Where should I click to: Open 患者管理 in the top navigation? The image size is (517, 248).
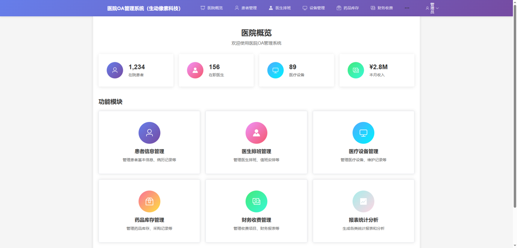[x=246, y=8]
